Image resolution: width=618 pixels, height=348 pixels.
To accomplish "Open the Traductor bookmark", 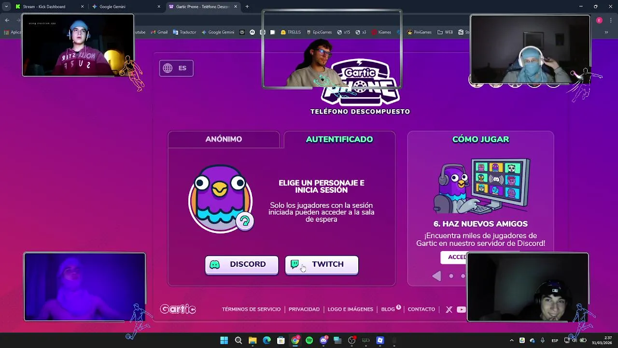I will coord(184,32).
